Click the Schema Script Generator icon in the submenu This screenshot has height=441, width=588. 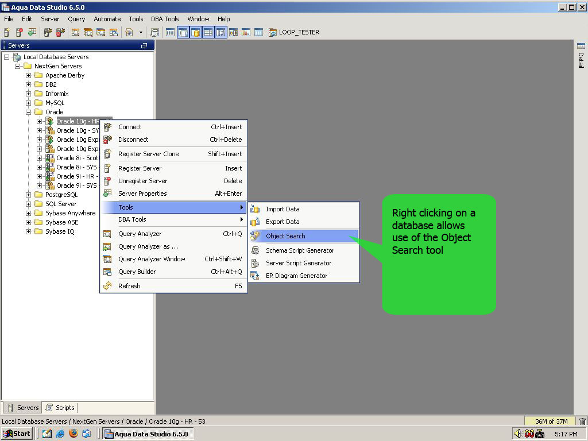click(255, 250)
